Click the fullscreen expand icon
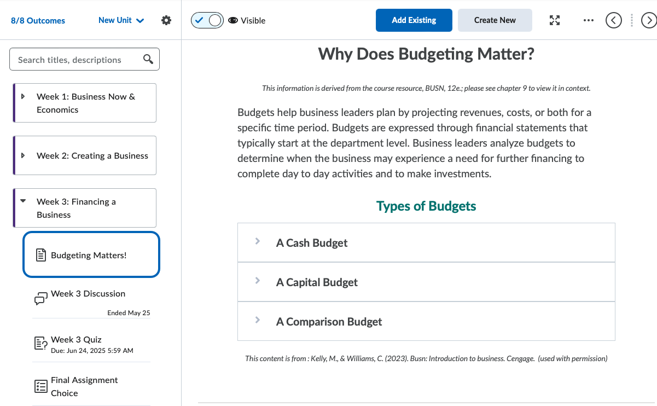This screenshot has width=657, height=406. [555, 20]
